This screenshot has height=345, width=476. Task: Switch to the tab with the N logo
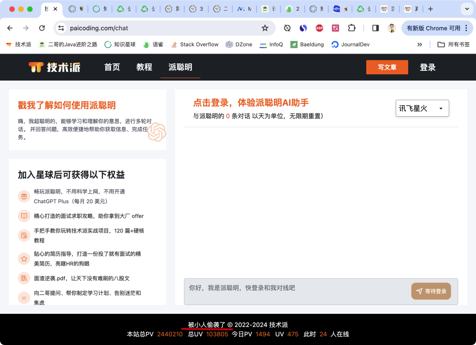tap(244, 9)
